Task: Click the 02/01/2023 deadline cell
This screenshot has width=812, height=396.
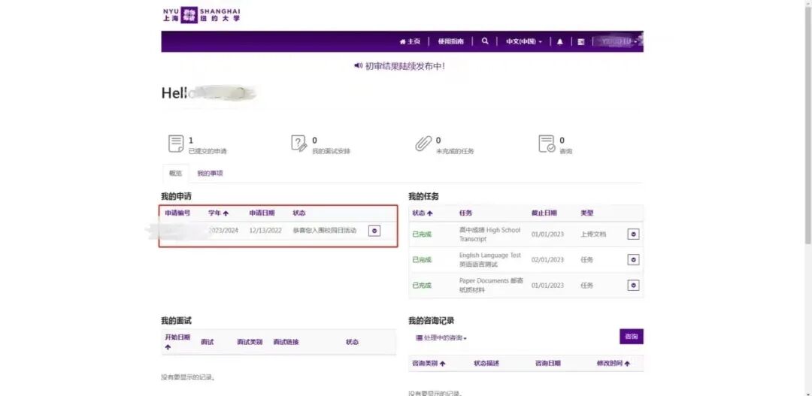Action: coord(547,260)
